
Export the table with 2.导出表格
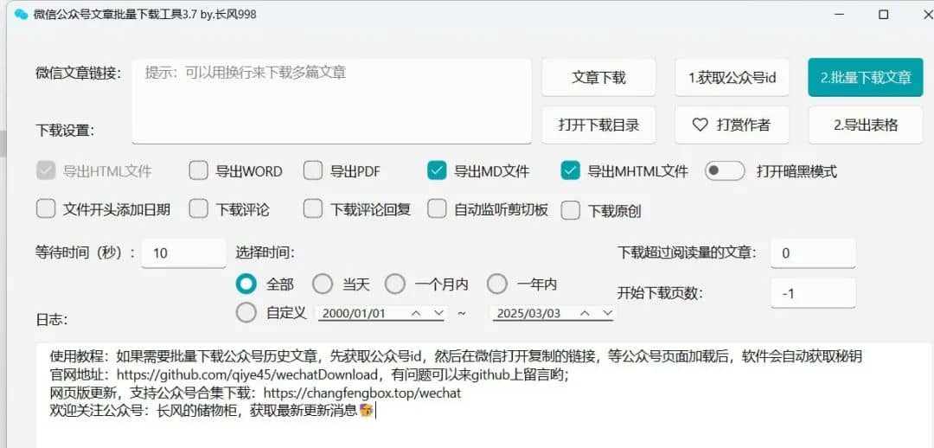[x=866, y=125]
